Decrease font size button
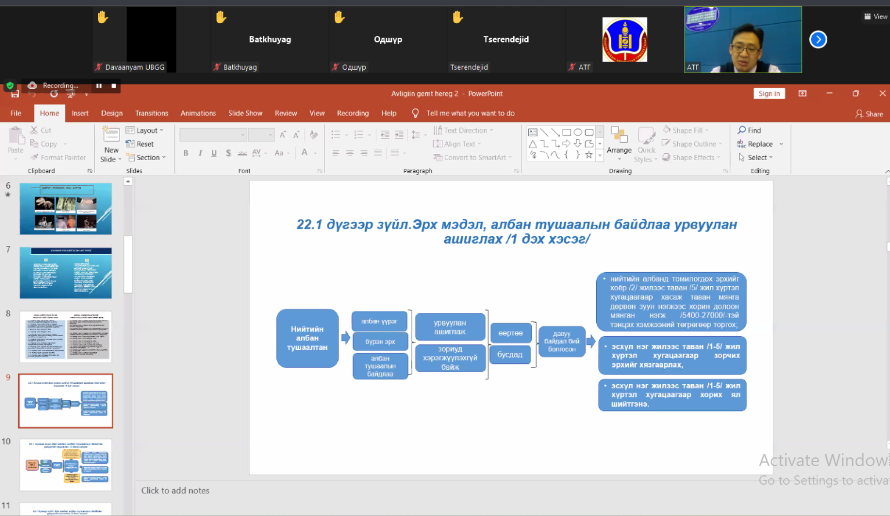Screen dimensions: 890x516 tap(296, 135)
